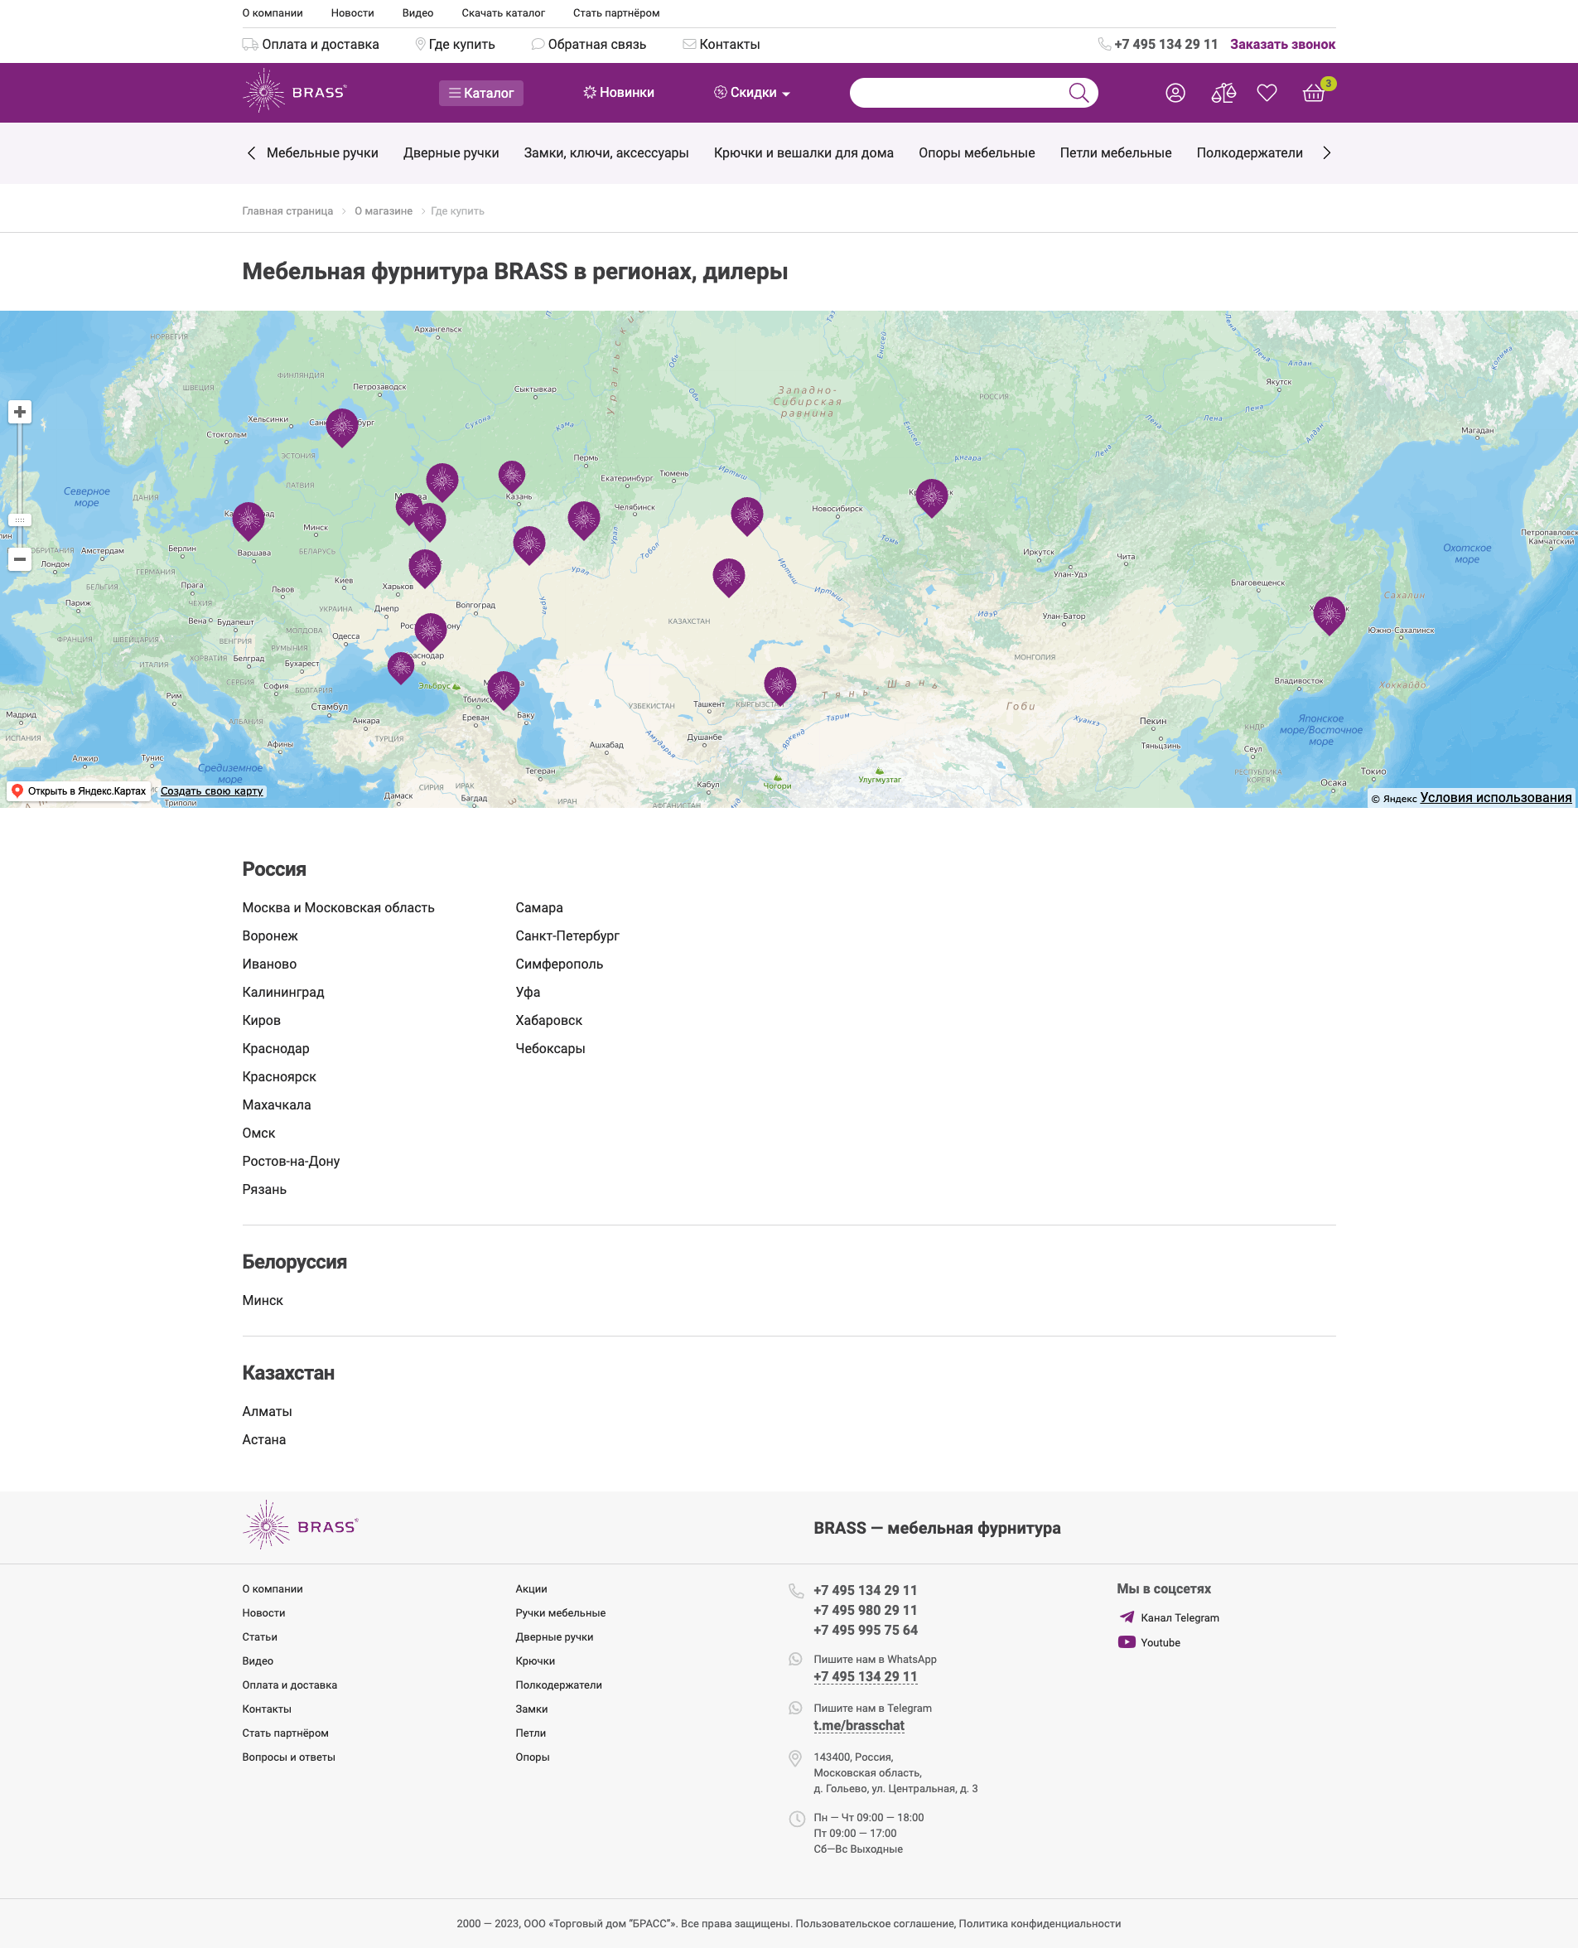The height and width of the screenshot is (1948, 1578).
Task: Click the product comparison scales icon
Action: 1223,93
